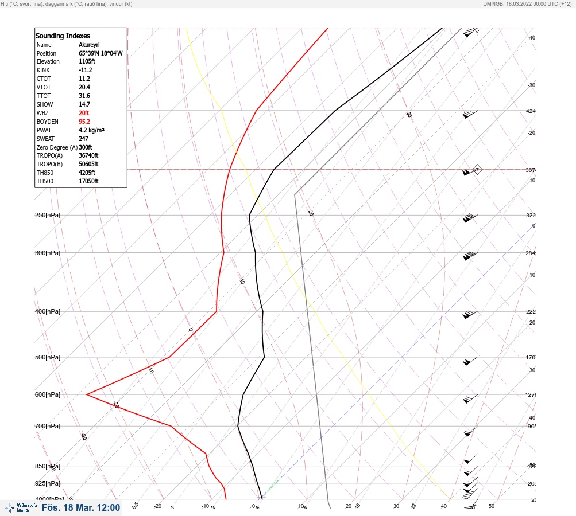
Task: Click the TROPO(B) value 50605ft
Action: pyautogui.click(x=88, y=165)
